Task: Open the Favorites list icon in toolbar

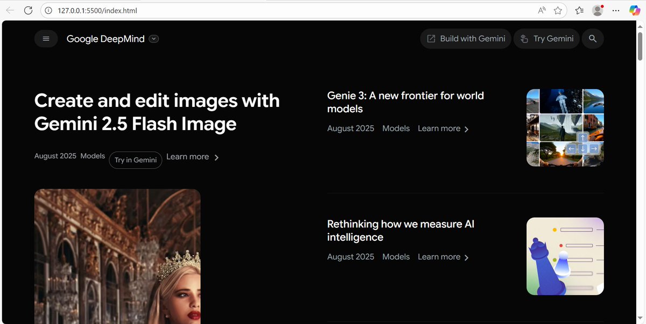Action: [579, 10]
